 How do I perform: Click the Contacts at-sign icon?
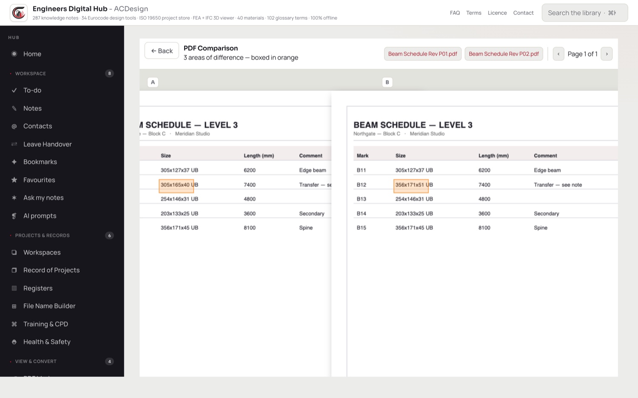[14, 126]
